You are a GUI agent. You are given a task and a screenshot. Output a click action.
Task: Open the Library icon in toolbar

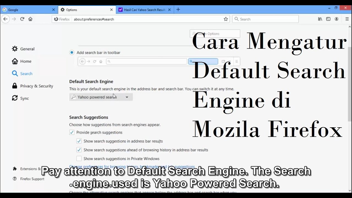[320, 19]
